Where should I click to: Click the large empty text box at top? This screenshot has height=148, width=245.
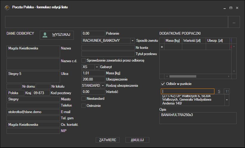pos(117,22)
